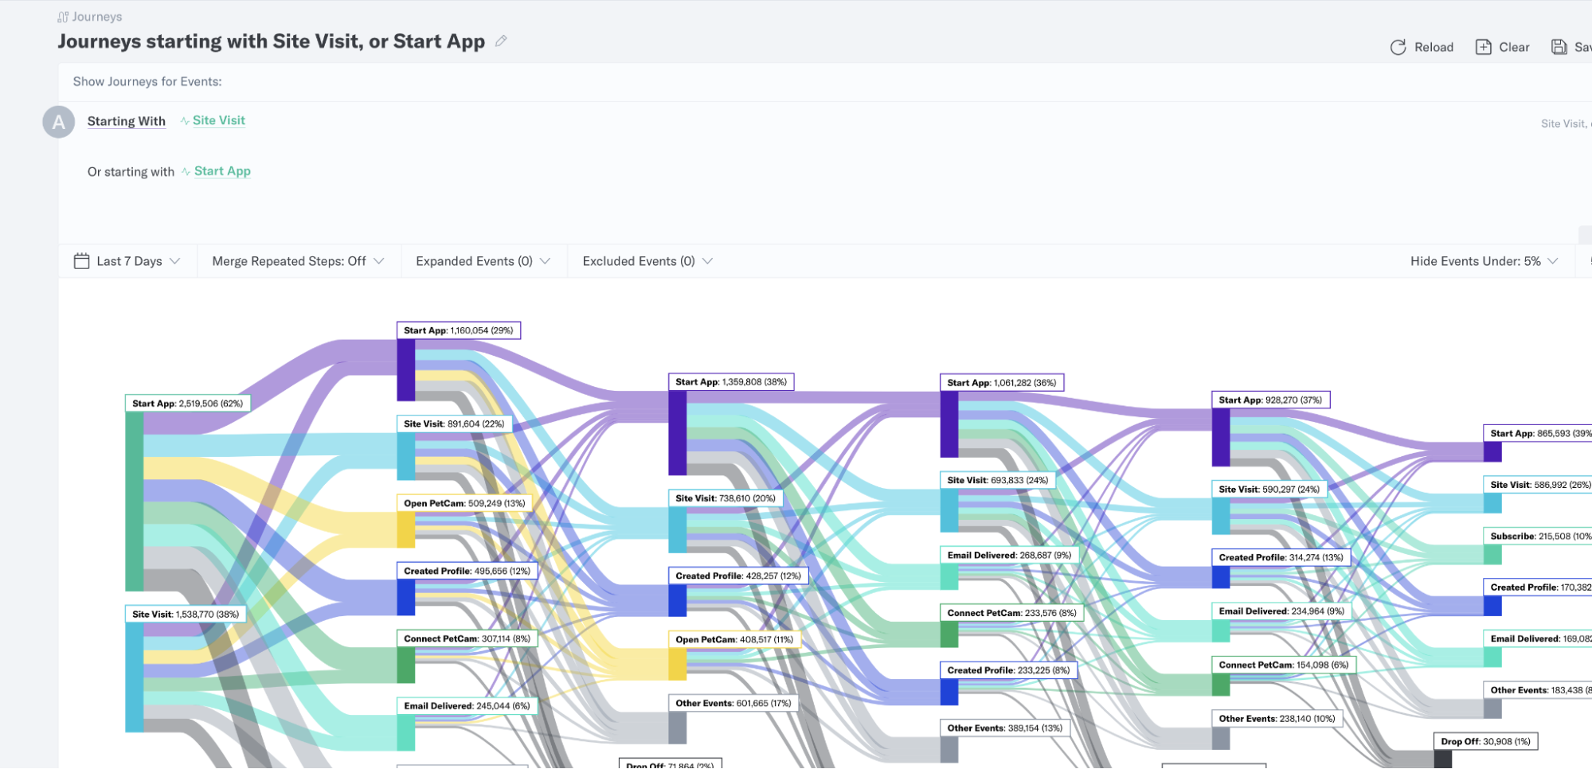The width and height of the screenshot is (1592, 769).
Task: Click the 'Site Visit: 590,297 (24%)' label
Action: pos(1269,490)
